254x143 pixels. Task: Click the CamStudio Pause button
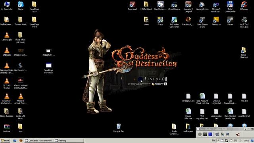(205, 134)
